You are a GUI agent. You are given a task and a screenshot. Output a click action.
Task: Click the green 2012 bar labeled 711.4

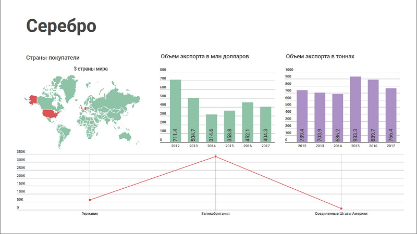(x=175, y=111)
